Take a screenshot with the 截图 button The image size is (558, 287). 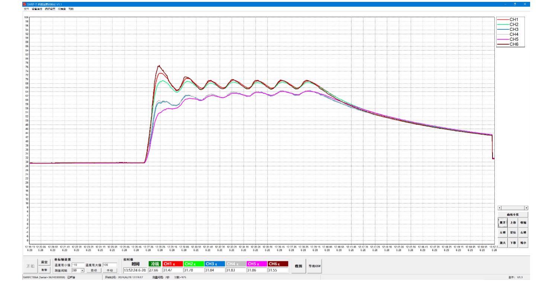[x=298, y=266]
